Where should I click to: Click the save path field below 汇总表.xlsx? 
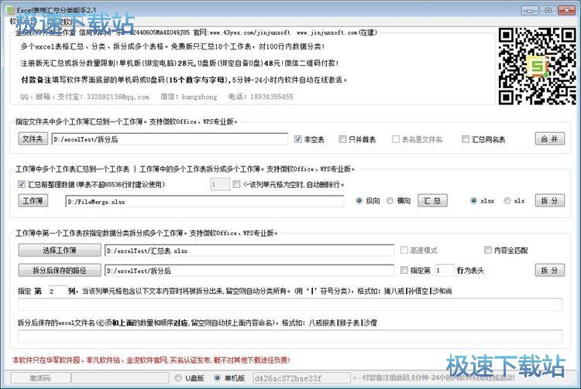249,271
